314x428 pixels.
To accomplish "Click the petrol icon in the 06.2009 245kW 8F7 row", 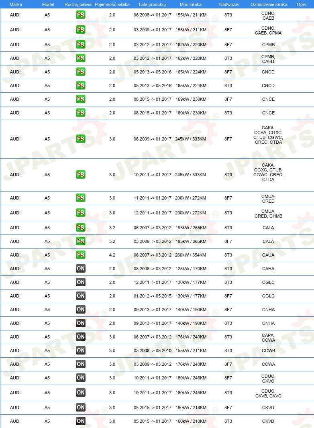I will click(81, 139).
